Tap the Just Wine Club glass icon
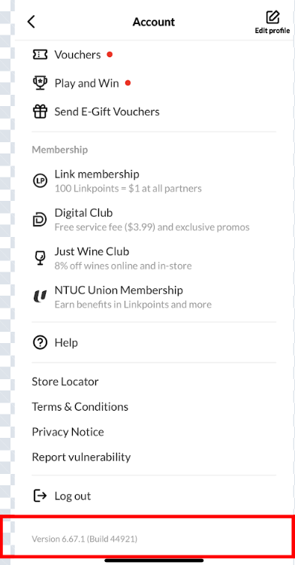This screenshot has width=295, height=565. tap(40, 258)
